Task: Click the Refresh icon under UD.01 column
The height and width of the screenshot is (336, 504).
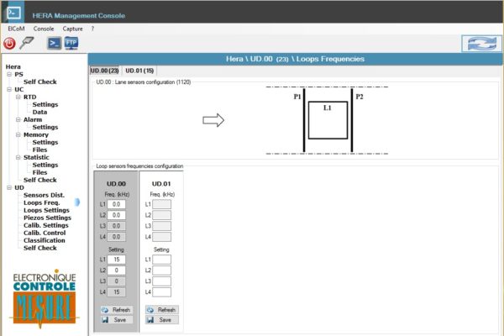Action: point(150,310)
